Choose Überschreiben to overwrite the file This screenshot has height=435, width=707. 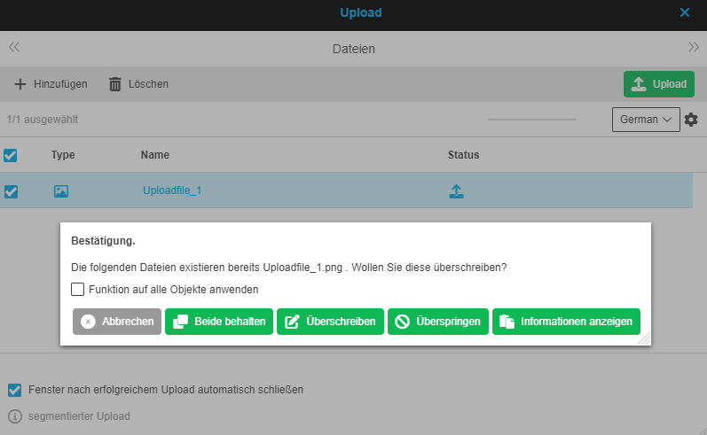(330, 322)
